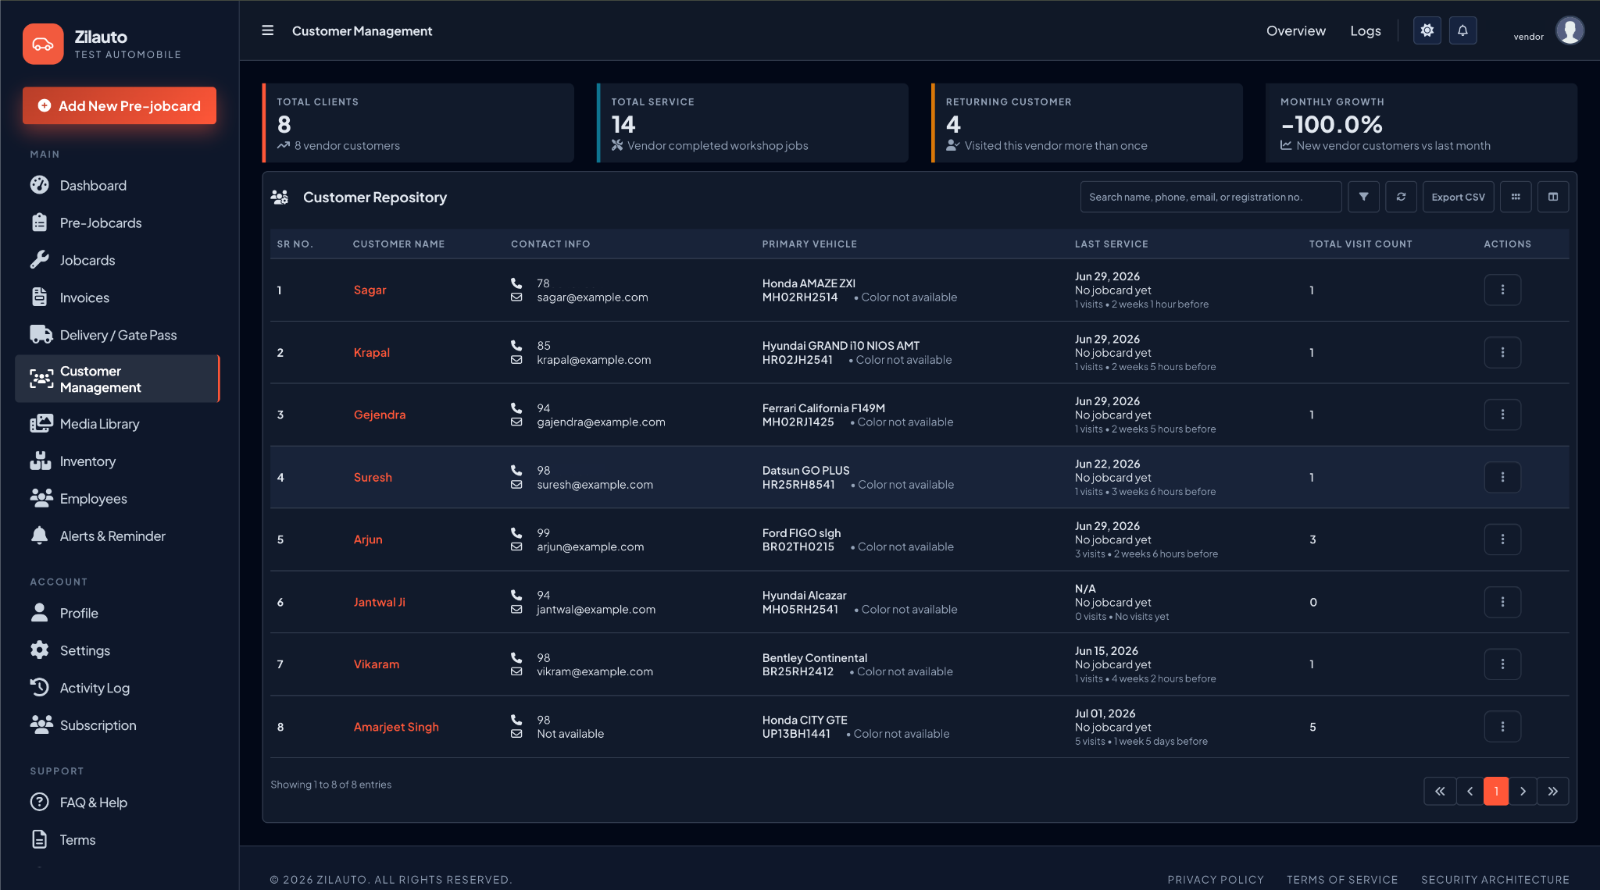Click the Profile person icon
This screenshot has height=890, width=1600.
(39, 612)
